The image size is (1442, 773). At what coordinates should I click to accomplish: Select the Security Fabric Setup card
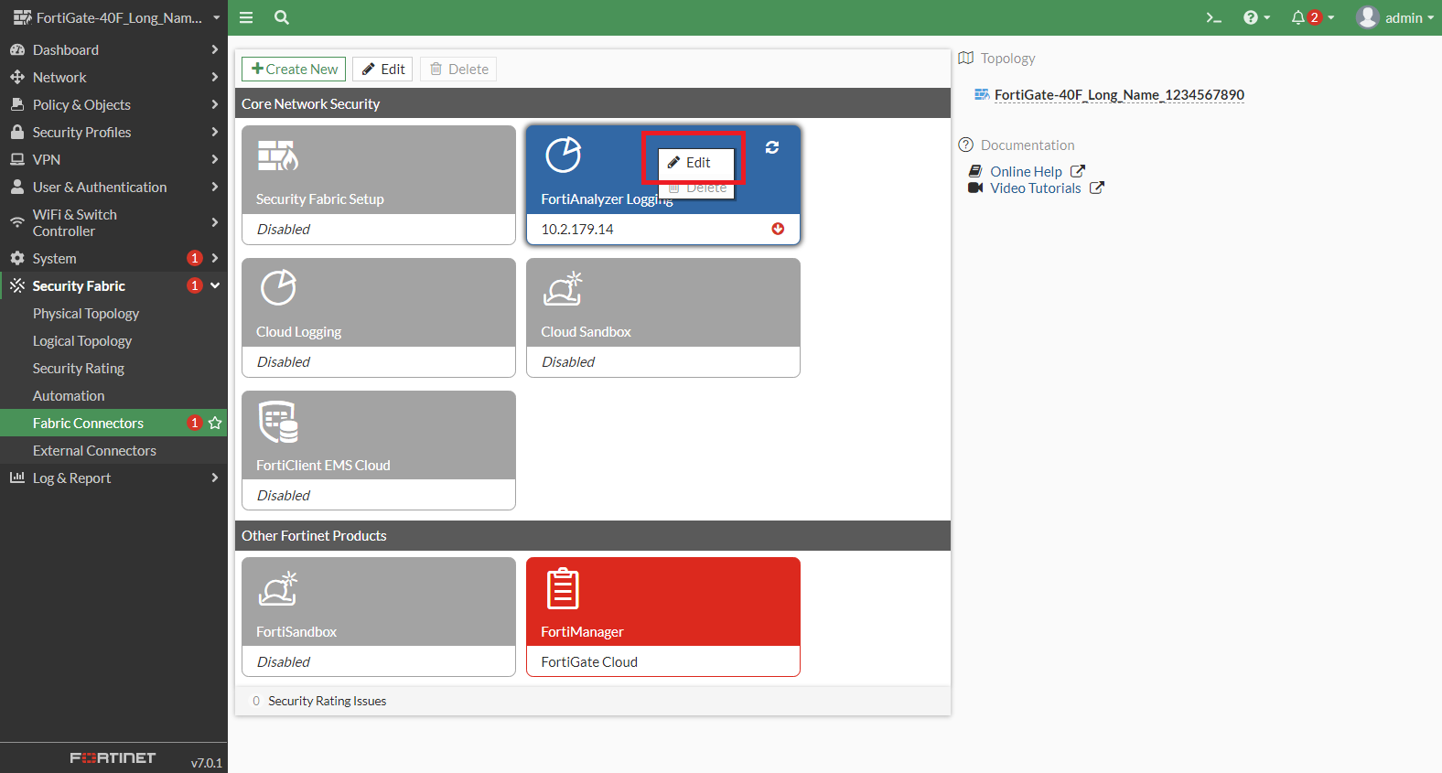(x=379, y=185)
